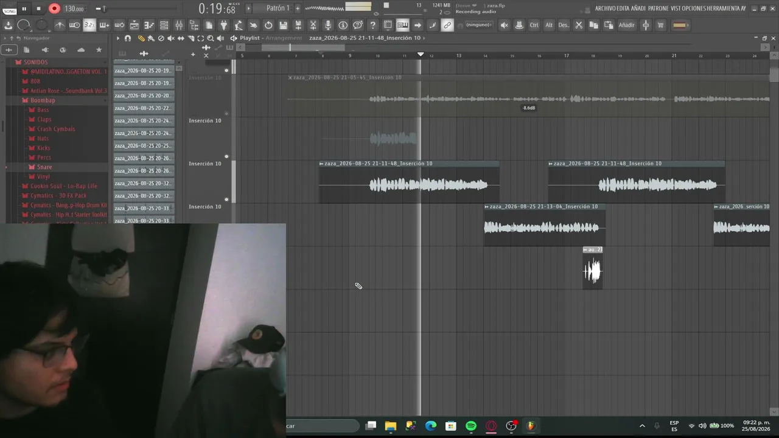The height and width of the screenshot is (438, 779).
Task: Select the playlist playback speaker tool
Action: coord(220,38)
